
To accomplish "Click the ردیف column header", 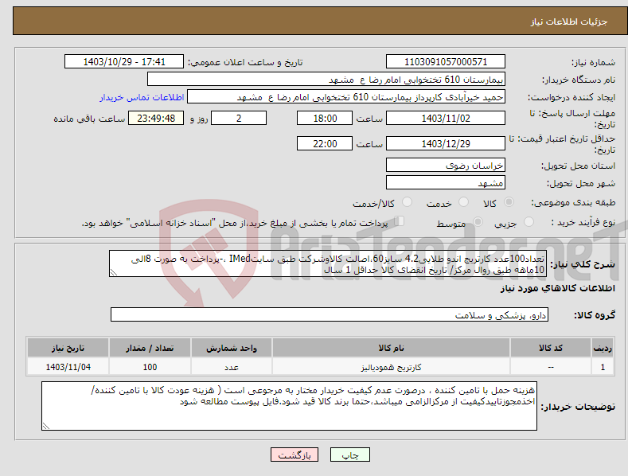I will (603, 348).
